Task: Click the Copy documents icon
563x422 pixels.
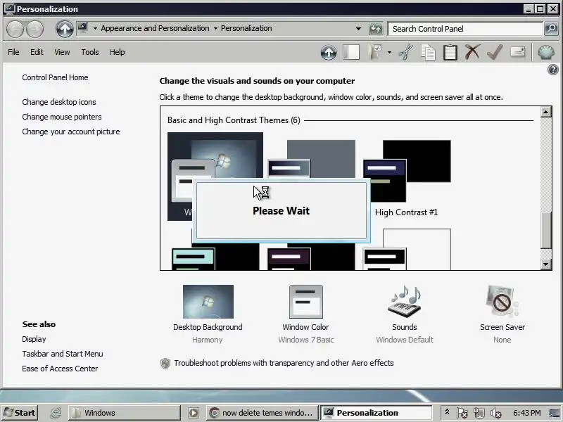Action: (x=428, y=52)
